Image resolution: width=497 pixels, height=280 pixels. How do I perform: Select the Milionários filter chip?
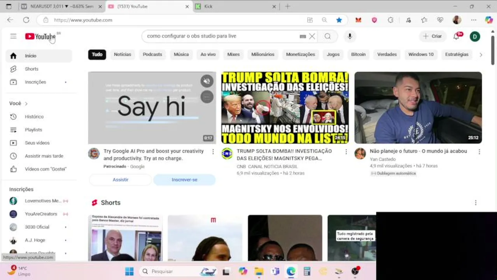pos(263,54)
